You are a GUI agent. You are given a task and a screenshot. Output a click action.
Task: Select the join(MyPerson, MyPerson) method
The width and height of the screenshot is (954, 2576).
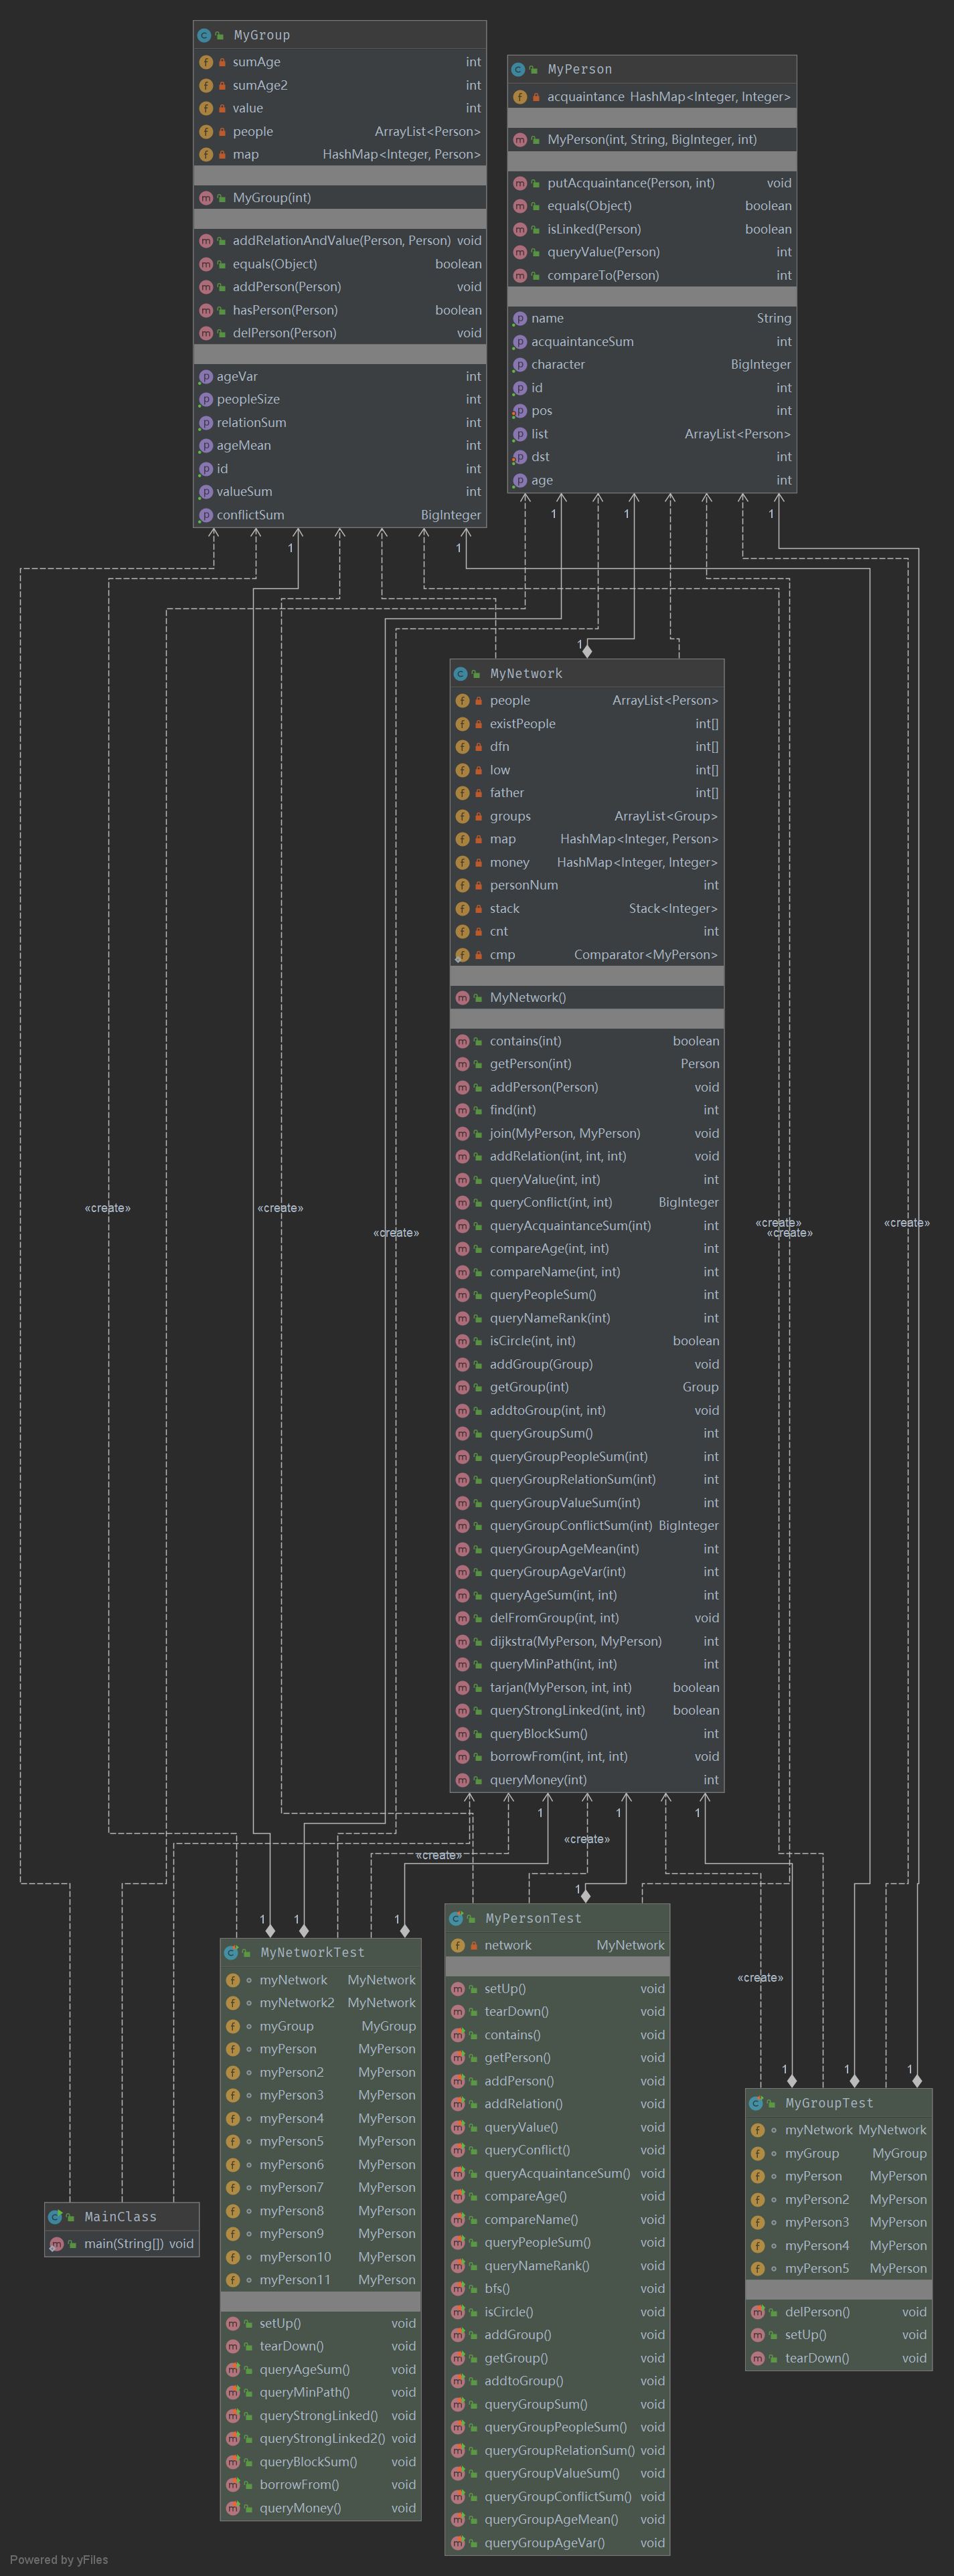[x=587, y=1133]
